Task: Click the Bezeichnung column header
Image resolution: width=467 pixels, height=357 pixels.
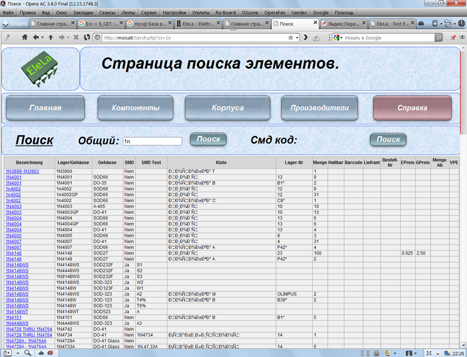Action: [29, 163]
